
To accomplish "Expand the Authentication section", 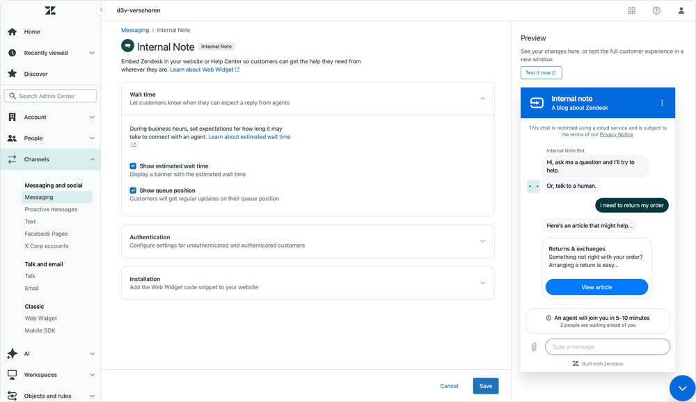I will click(482, 241).
